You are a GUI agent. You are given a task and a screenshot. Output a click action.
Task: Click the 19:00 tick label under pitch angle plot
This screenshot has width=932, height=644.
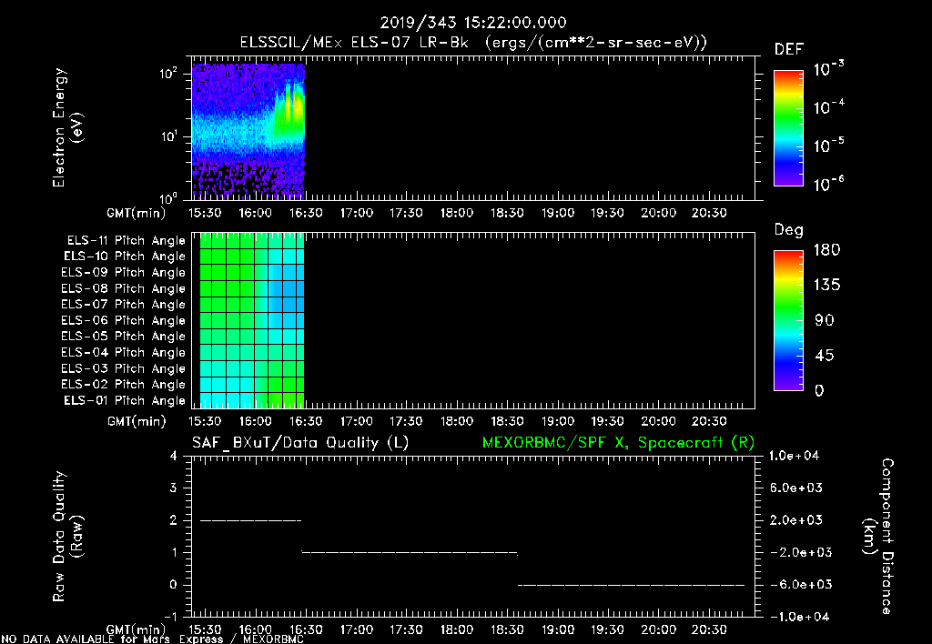click(x=558, y=421)
